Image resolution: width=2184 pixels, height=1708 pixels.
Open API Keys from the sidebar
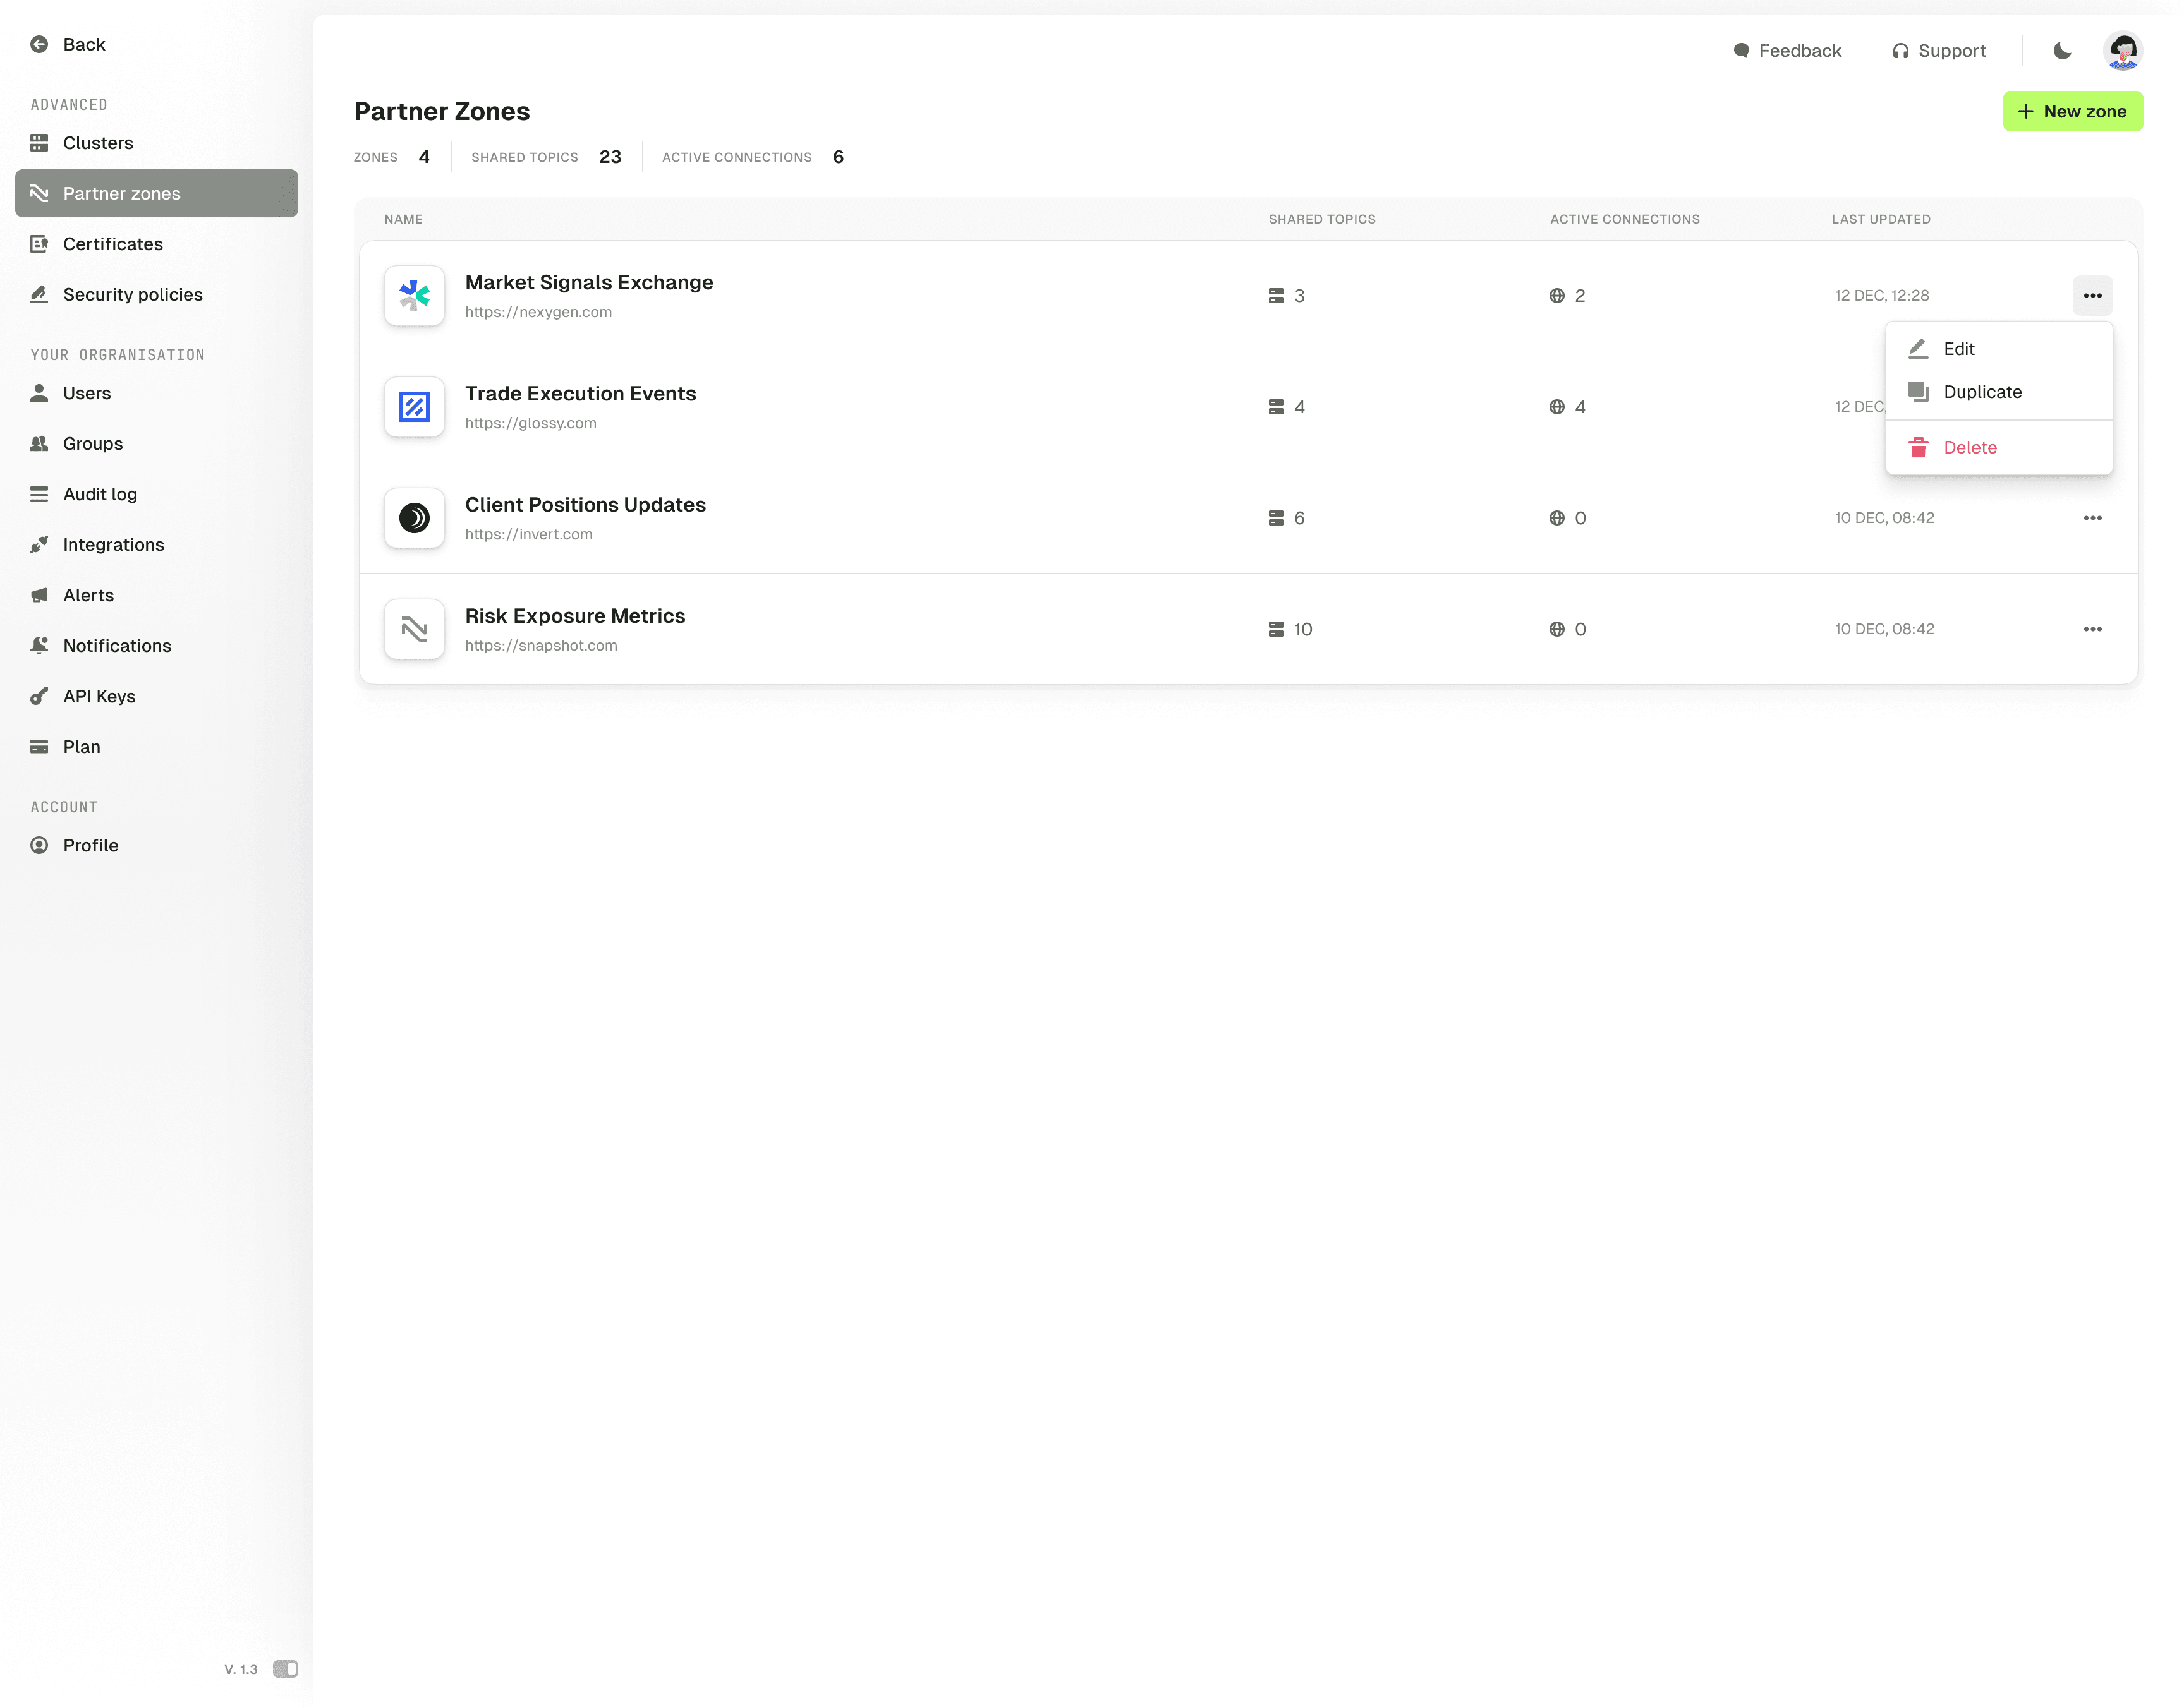click(x=98, y=696)
